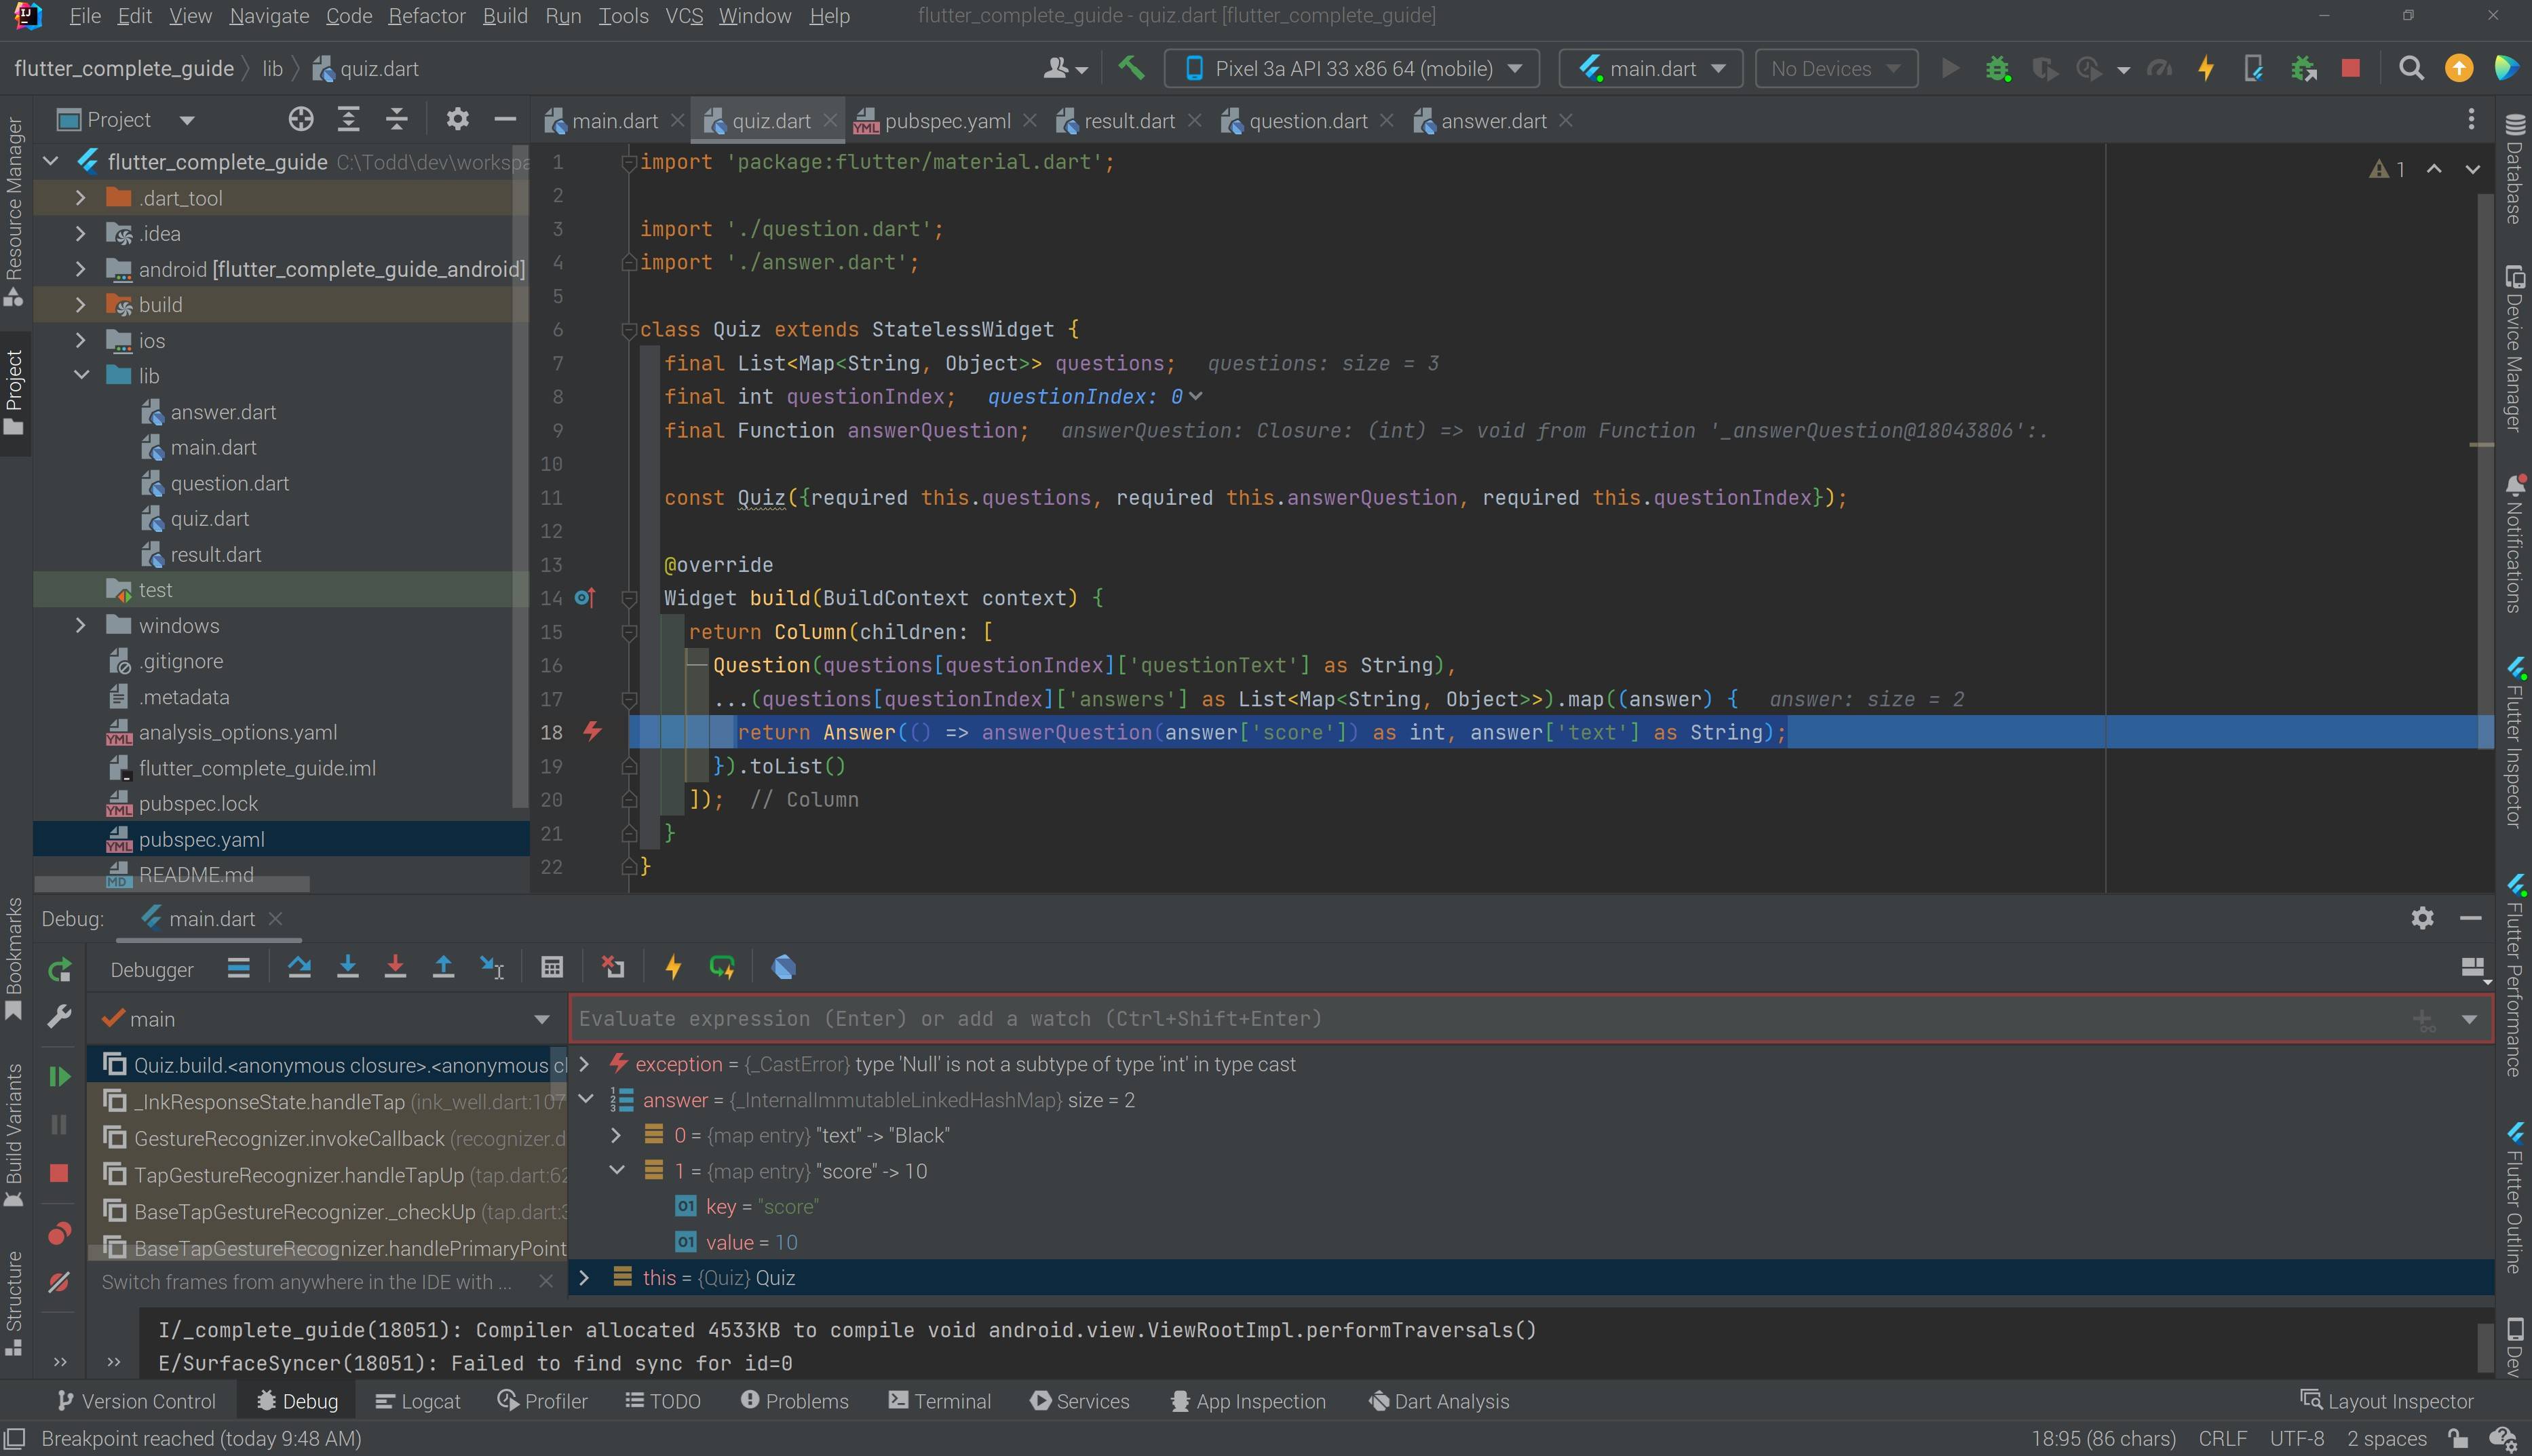Resume program in debug side bar
This screenshot has height=1456, width=2532.
pyautogui.click(x=59, y=1076)
